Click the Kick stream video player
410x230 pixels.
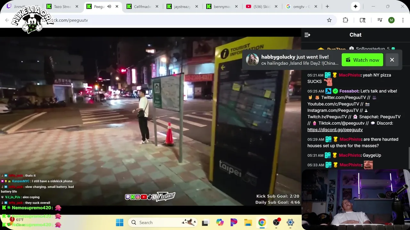[x=151, y=121]
